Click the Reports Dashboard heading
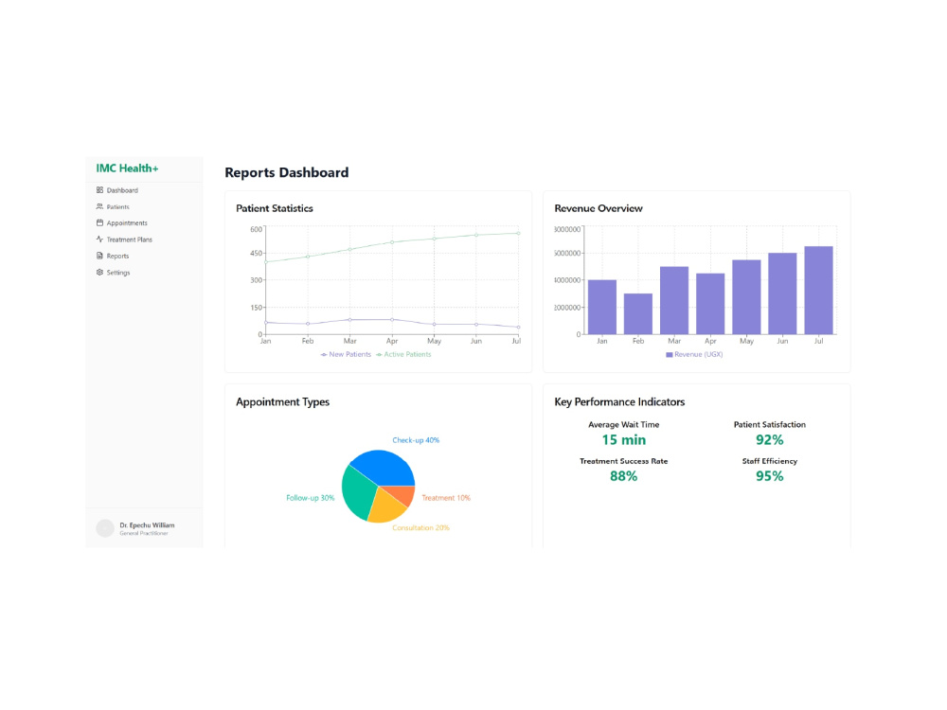This screenshot has width=947, height=710. 287,172
